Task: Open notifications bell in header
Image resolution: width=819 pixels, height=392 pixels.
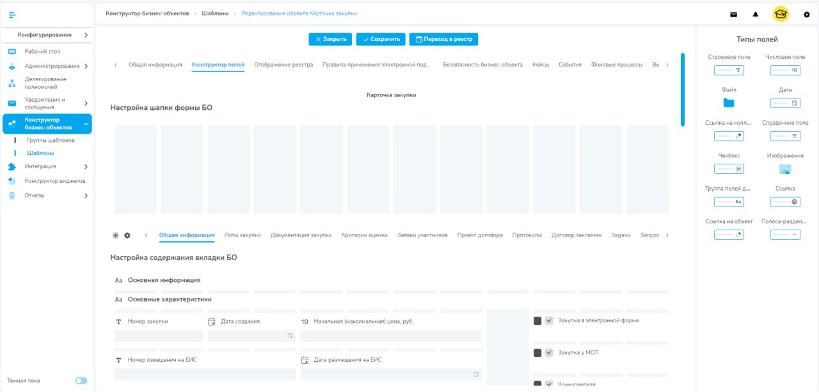Action: (756, 14)
